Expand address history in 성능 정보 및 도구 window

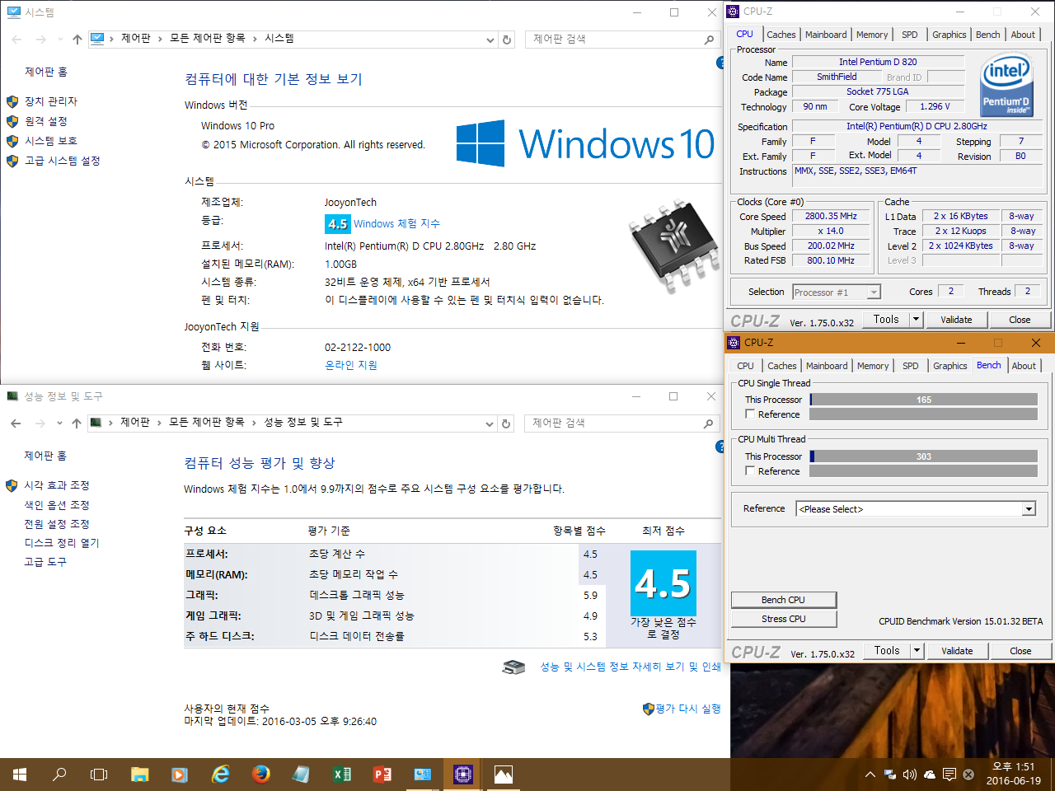tap(490, 424)
